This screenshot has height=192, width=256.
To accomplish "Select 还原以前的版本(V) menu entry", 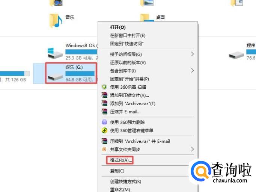I will coord(128,62).
